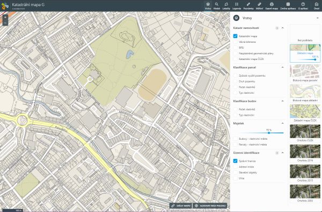Select Typ vlastnictví under Klasifikace parcel

[236, 93]
